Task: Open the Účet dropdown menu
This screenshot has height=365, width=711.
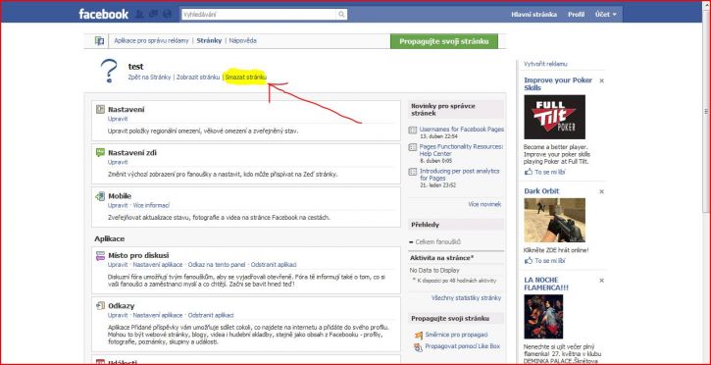Action: pos(606,15)
